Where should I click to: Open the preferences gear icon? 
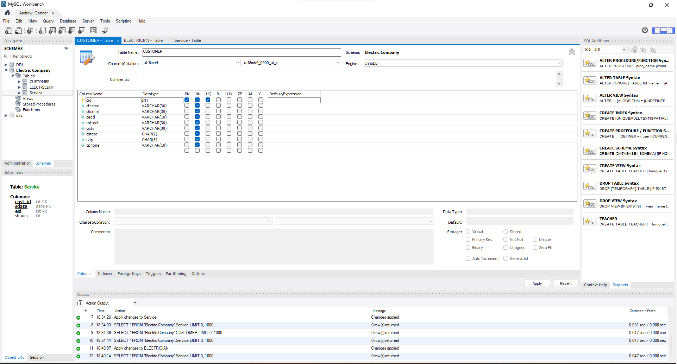[x=645, y=30]
